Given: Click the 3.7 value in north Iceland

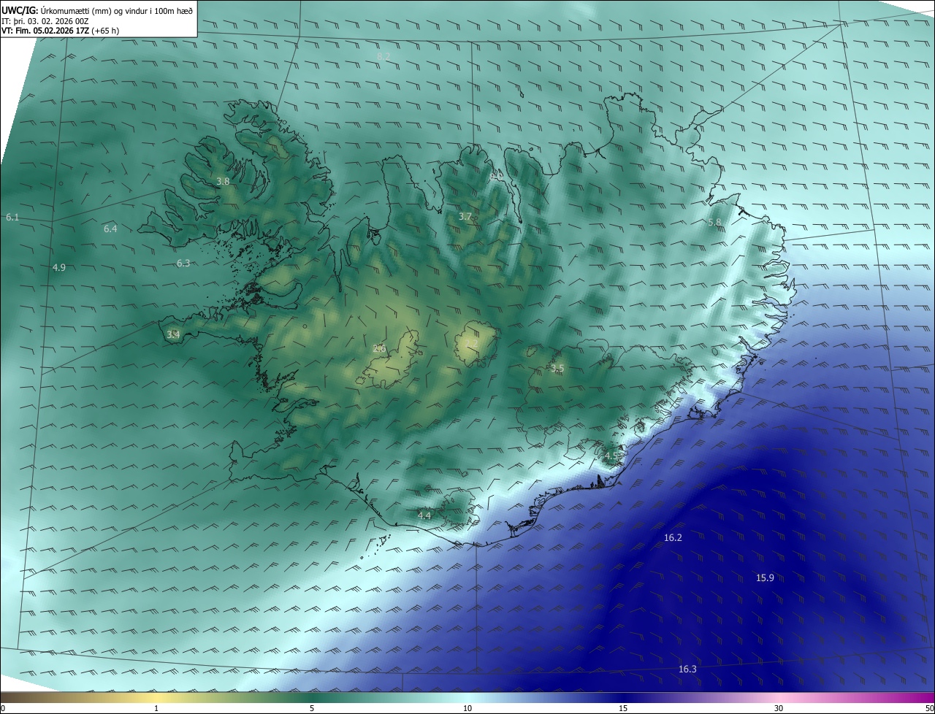Looking at the screenshot, I should 465,216.
